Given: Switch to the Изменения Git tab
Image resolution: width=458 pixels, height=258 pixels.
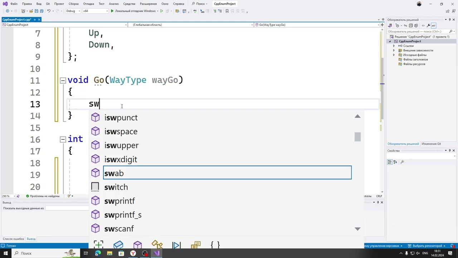Looking at the screenshot, I should click(x=431, y=144).
